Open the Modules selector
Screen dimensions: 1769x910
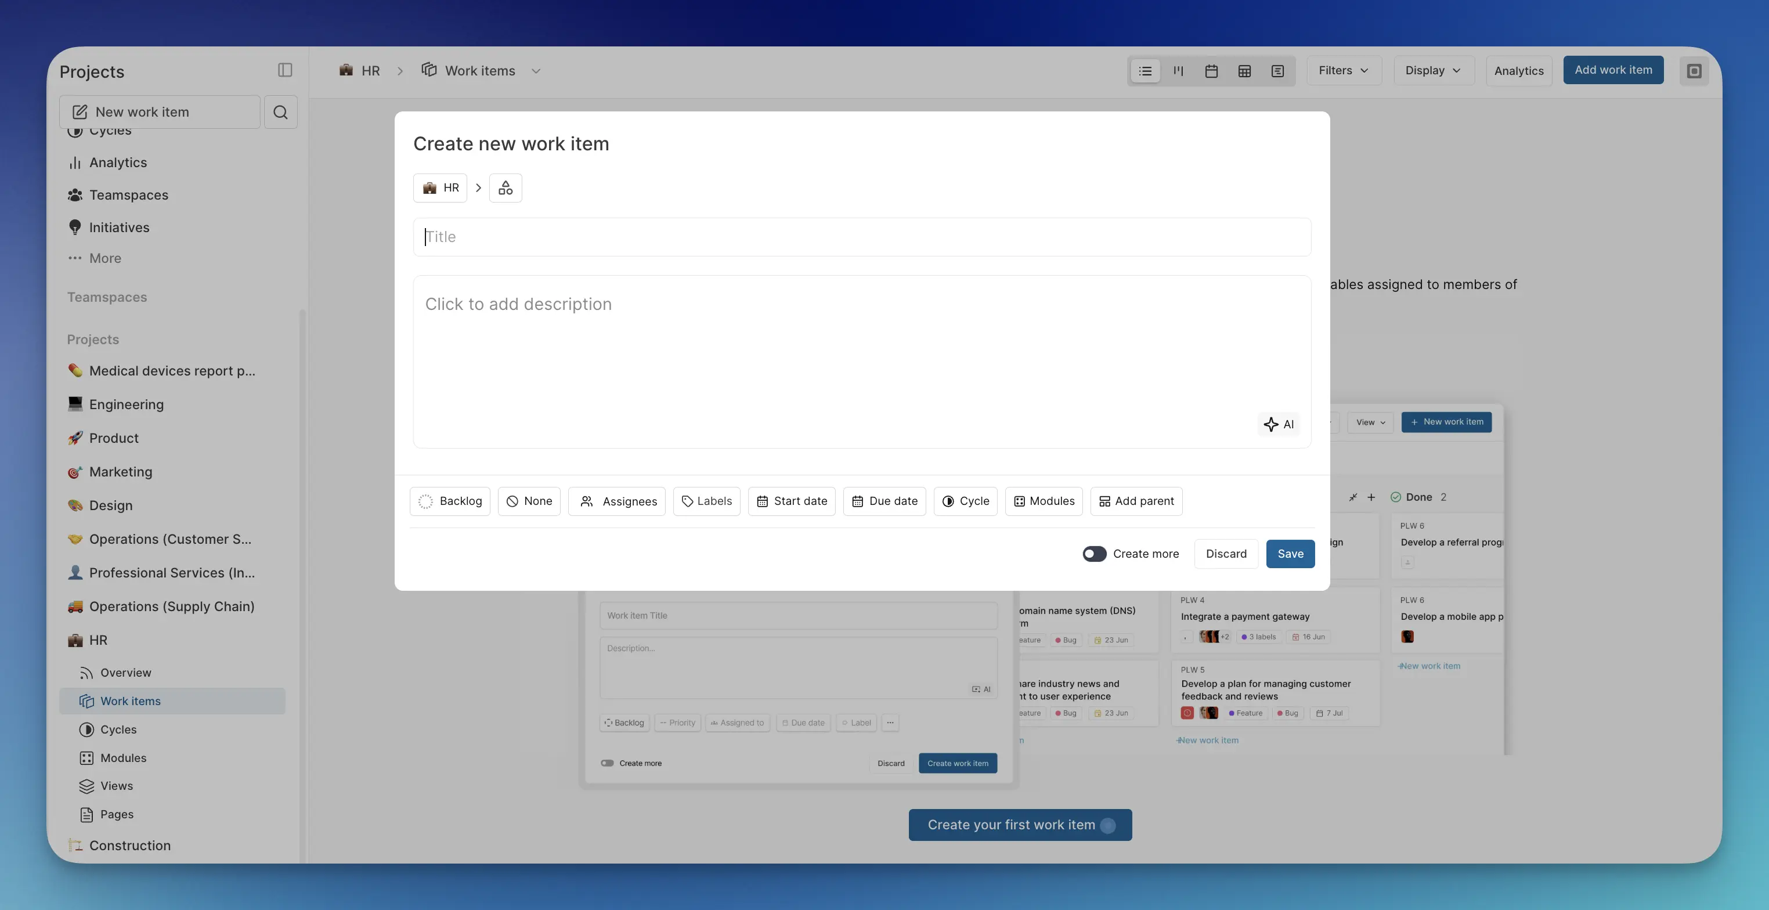coord(1044,501)
